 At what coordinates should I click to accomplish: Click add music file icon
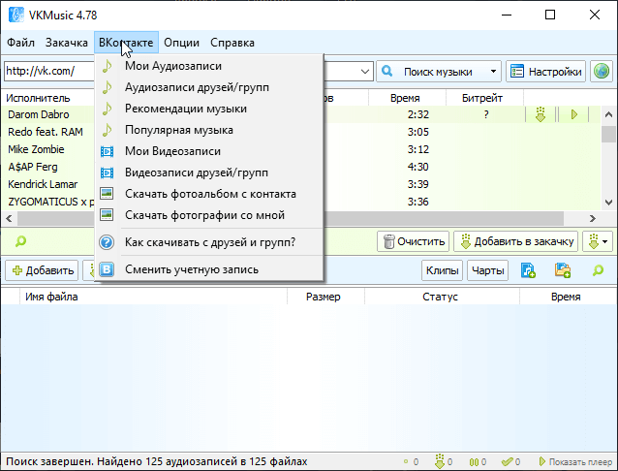(x=528, y=270)
